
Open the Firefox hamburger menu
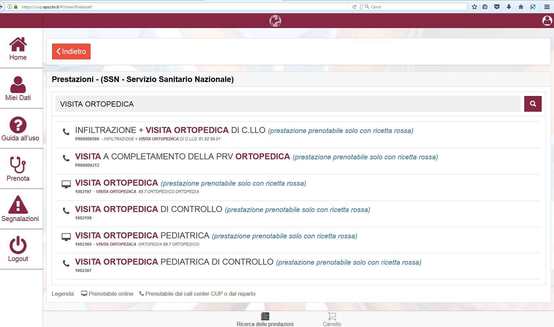546,6
